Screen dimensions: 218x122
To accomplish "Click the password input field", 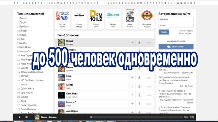I will 176,25.
